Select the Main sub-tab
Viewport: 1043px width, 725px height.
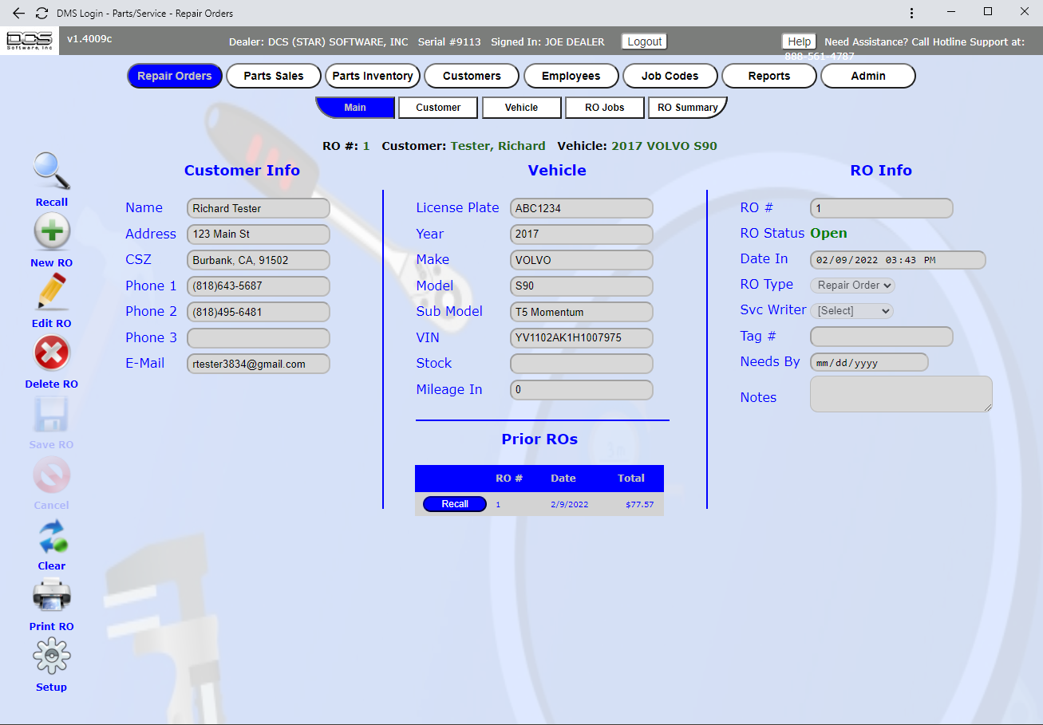point(355,108)
